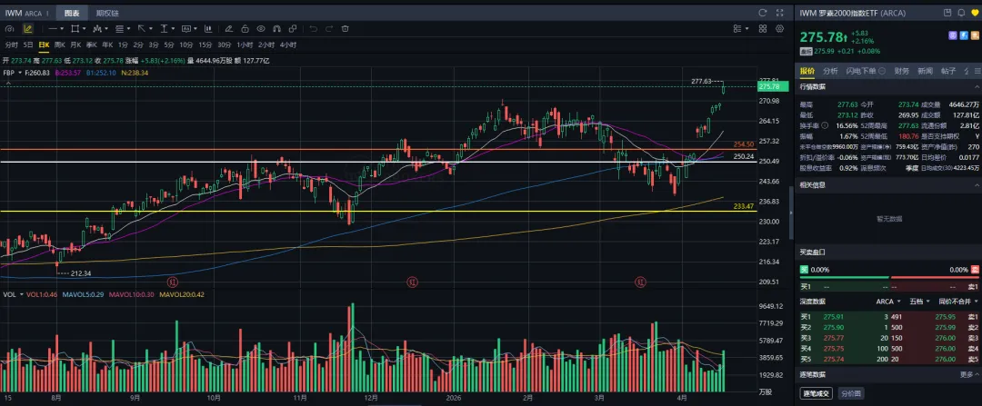Click the 分价图 button
This screenshot has width=982, height=406.
pos(848,392)
